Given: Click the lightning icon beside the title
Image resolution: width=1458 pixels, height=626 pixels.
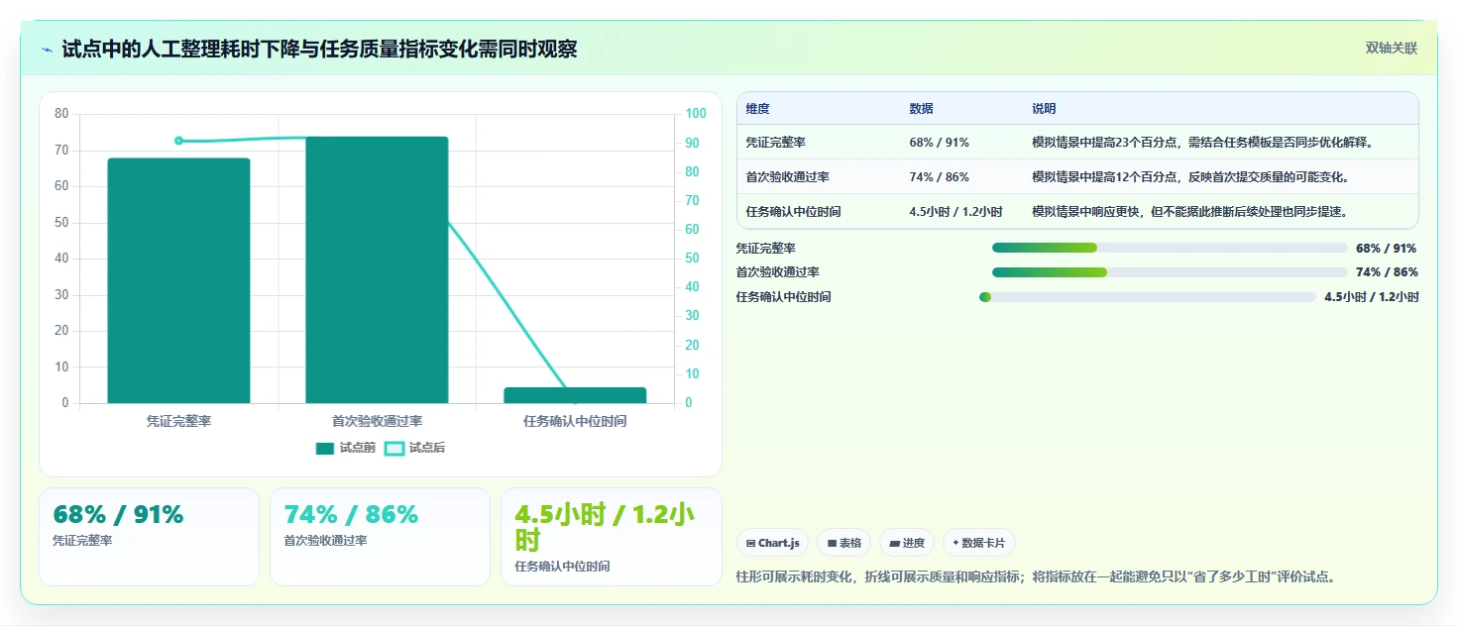Looking at the screenshot, I should click(x=48, y=50).
